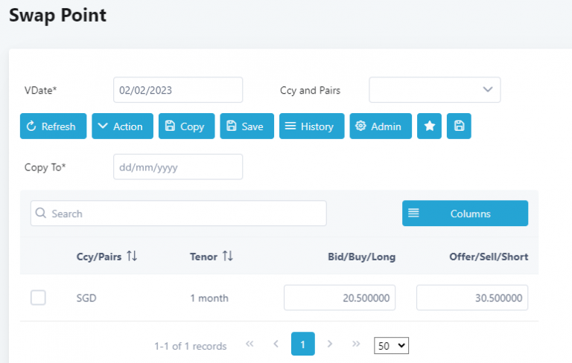Select page 1 in pagination

(x=302, y=344)
